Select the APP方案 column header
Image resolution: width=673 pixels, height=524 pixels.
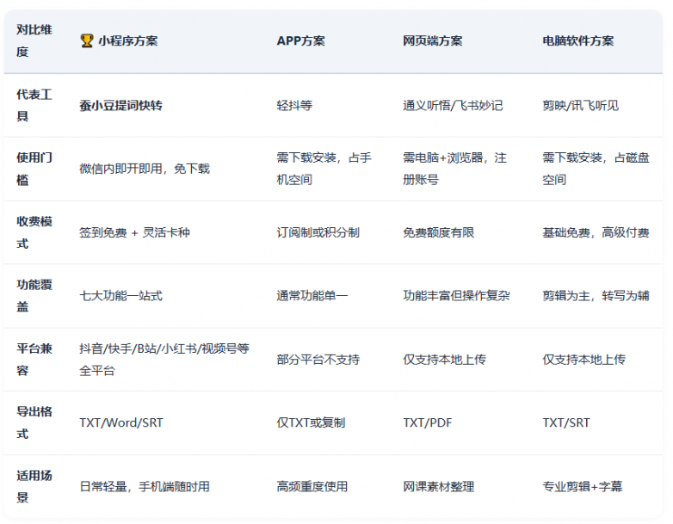point(300,40)
